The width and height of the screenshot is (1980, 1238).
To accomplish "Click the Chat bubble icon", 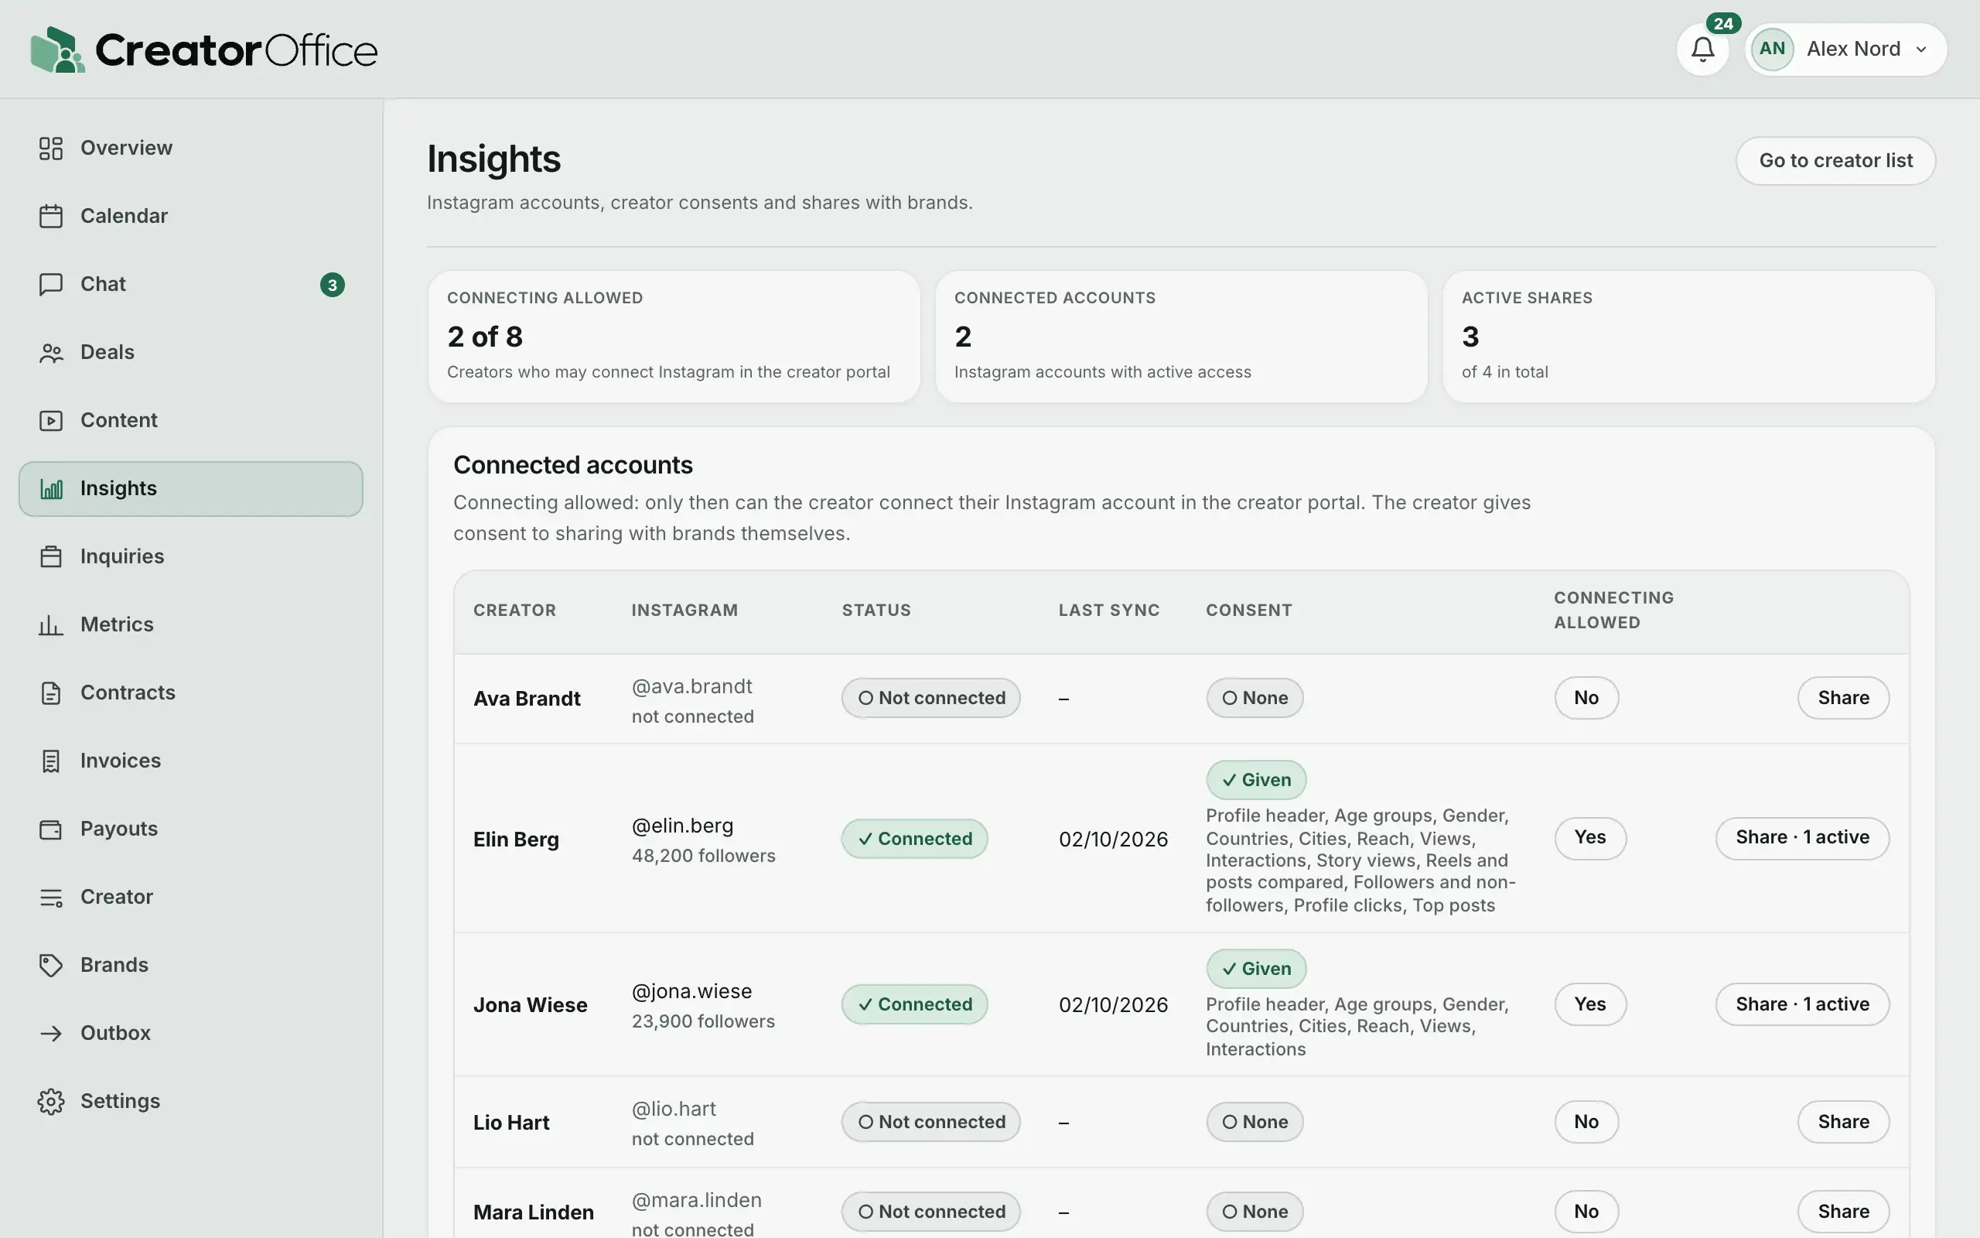I will click(x=51, y=284).
